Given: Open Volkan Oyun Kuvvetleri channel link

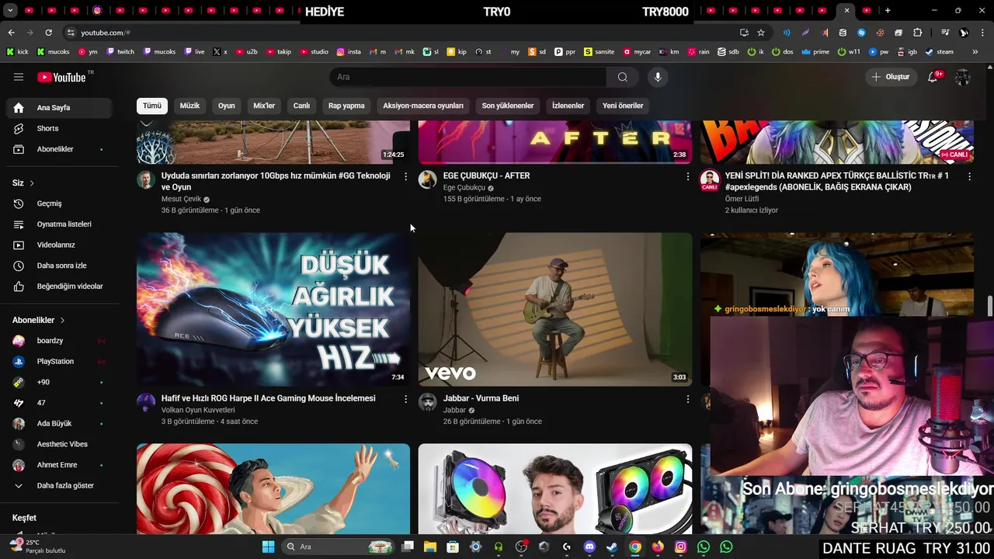Looking at the screenshot, I should (198, 410).
